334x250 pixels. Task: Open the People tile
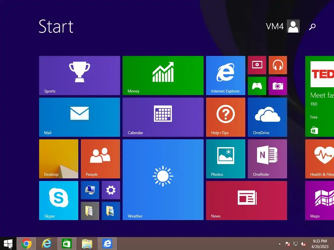coord(100,159)
